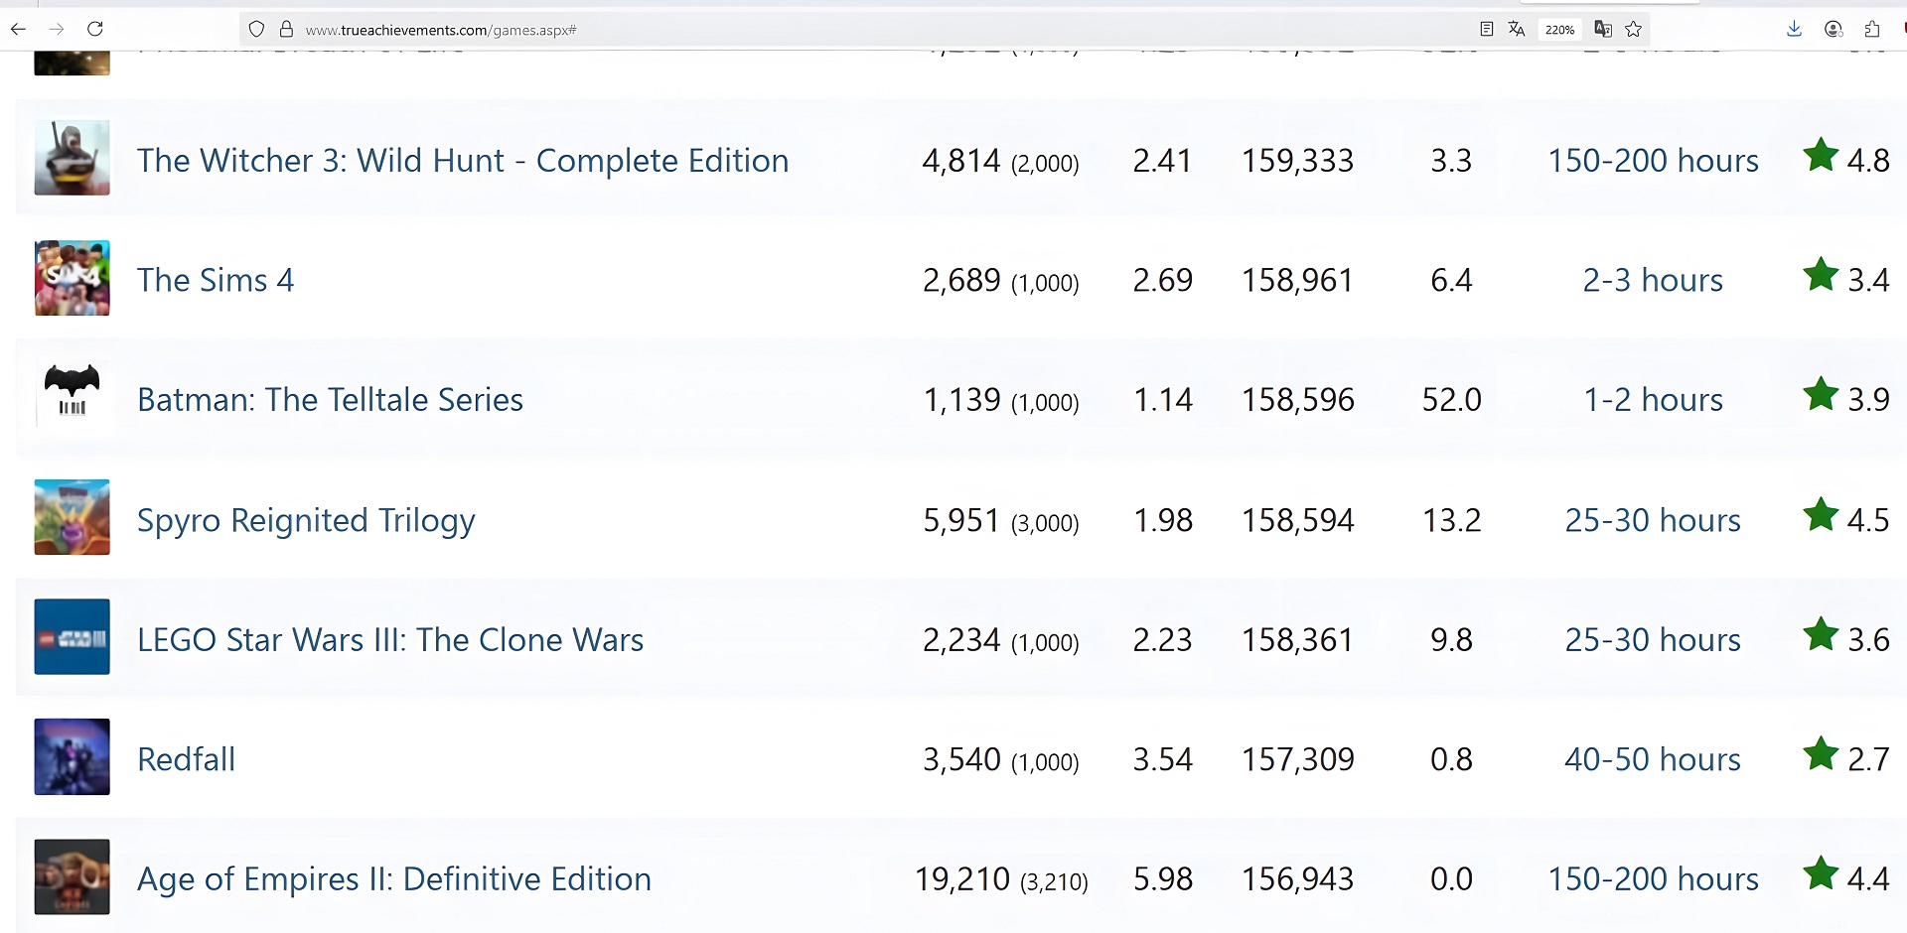
Task: Open The Sims 4 game link
Action: (216, 281)
